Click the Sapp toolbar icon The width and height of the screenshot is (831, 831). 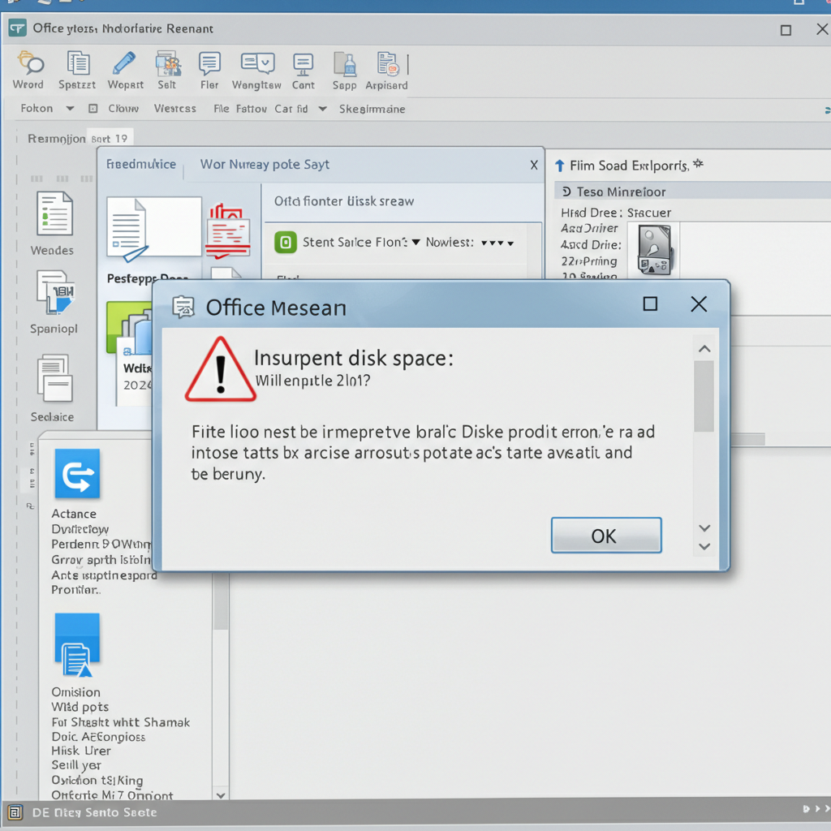(x=344, y=64)
